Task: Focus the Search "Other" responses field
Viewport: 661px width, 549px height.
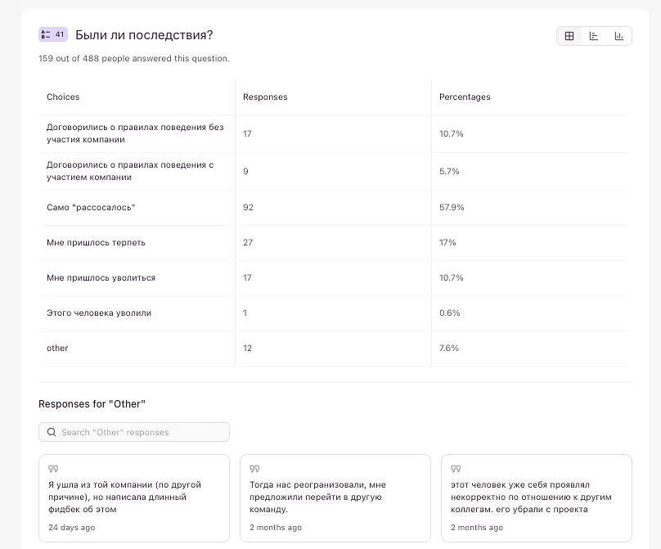Action: [139, 432]
